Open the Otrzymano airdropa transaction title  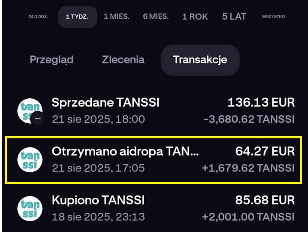pyautogui.click(x=125, y=151)
